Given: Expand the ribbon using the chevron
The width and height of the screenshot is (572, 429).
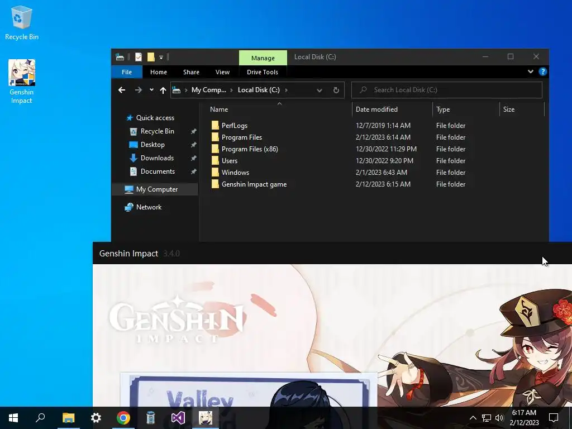Looking at the screenshot, I should click(531, 71).
